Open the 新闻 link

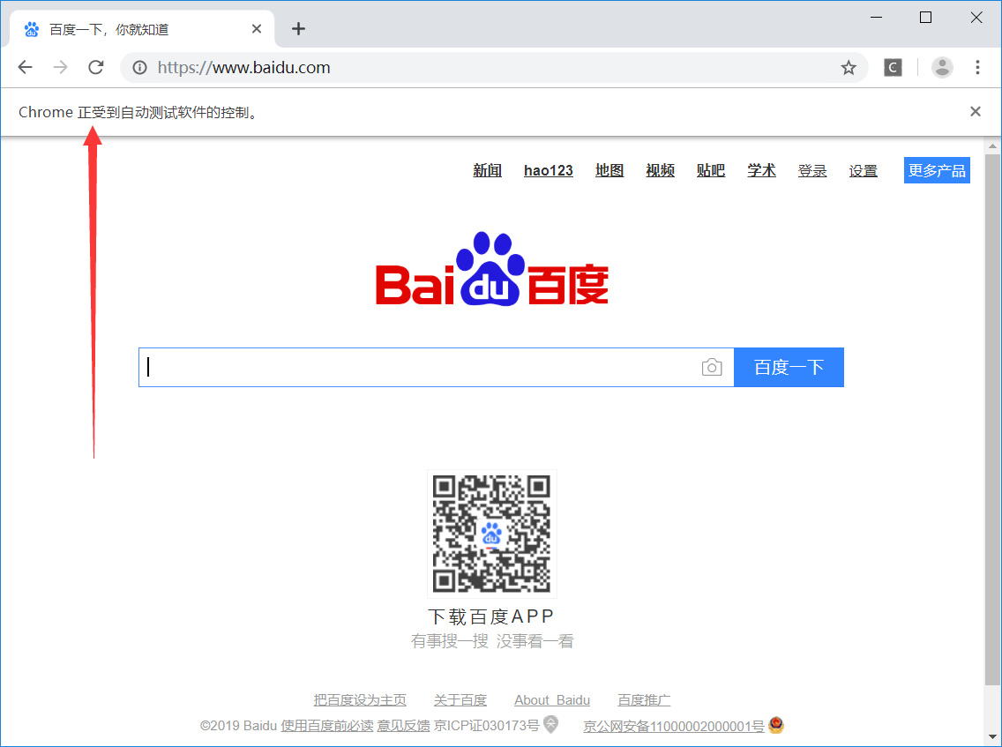487,170
